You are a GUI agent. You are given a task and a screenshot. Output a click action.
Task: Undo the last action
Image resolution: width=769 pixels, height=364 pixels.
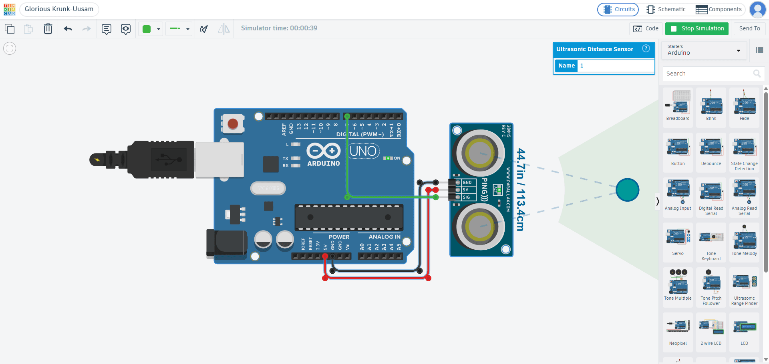68,29
